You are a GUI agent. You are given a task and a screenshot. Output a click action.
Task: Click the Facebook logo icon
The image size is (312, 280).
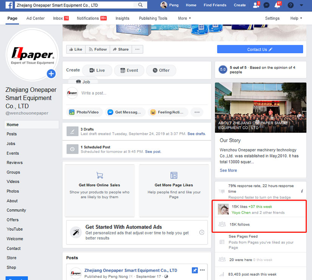point(9,5)
